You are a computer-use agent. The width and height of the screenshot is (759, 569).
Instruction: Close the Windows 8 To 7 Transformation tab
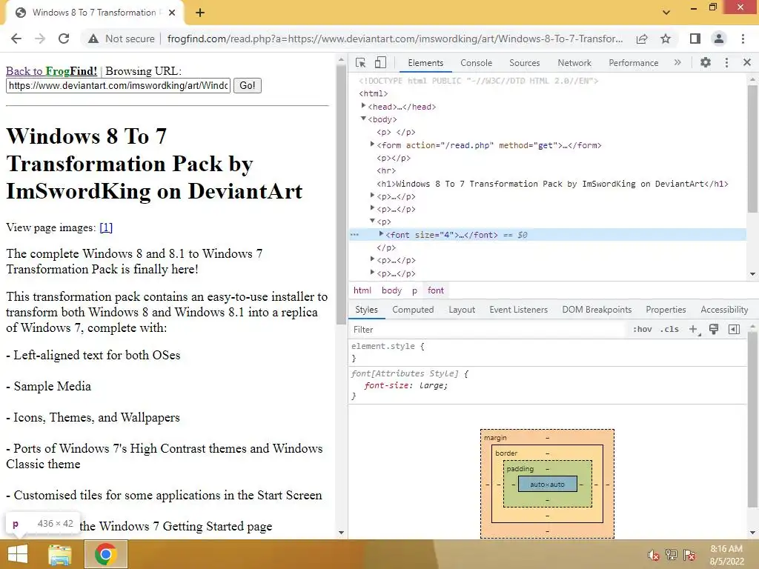[172, 13]
